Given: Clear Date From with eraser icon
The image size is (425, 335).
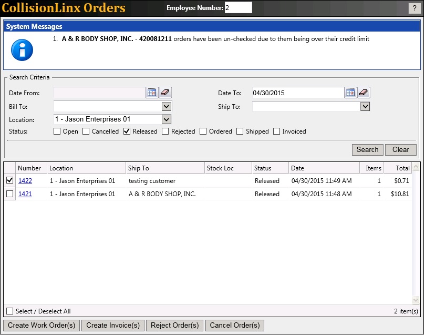Looking at the screenshot, I should [x=165, y=93].
